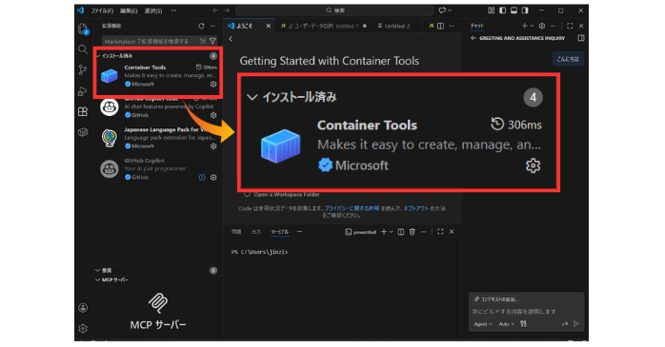
Task: Open the 編集(E) menu
Action: coord(129,11)
